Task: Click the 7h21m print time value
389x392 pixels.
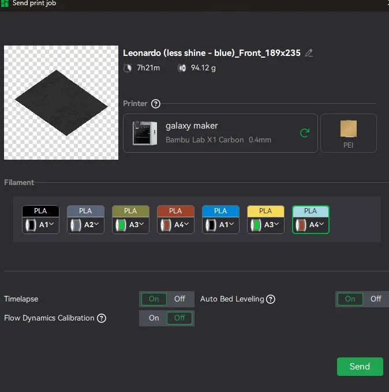Action: tap(148, 68)
